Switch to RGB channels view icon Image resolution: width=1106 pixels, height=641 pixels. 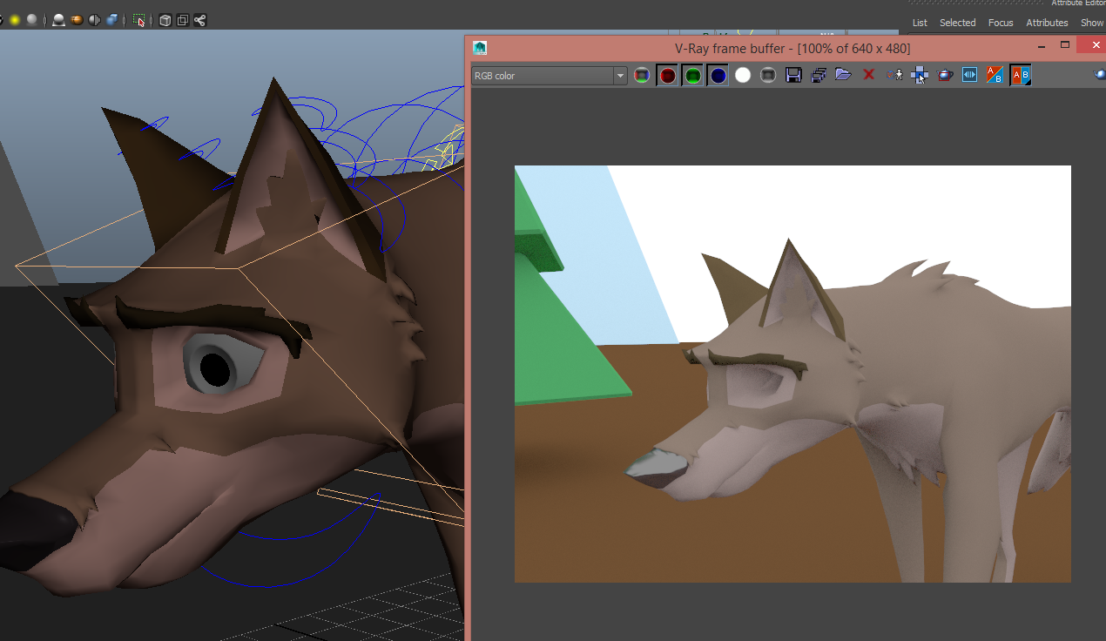[642, 76]
